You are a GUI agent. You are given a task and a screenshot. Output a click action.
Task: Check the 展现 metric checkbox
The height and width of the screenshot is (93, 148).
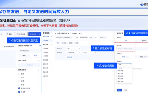19,74
